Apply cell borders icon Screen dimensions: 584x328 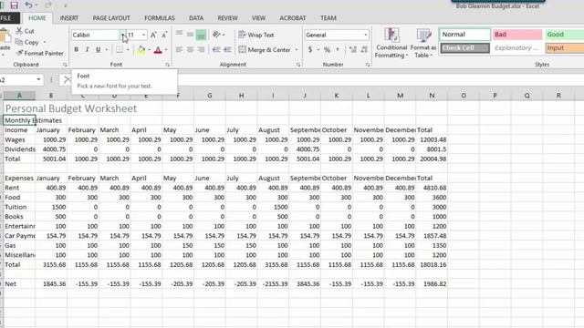click(120, 49)
